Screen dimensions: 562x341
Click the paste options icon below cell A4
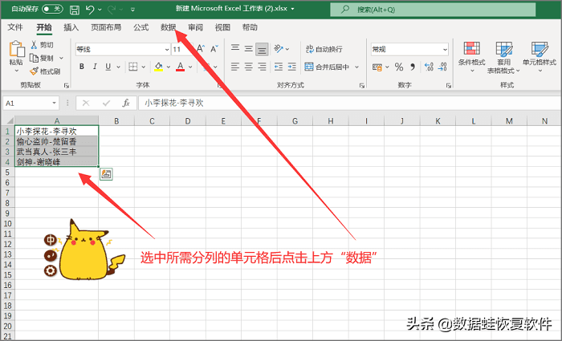pyautogui.click(x=106, y=174)
